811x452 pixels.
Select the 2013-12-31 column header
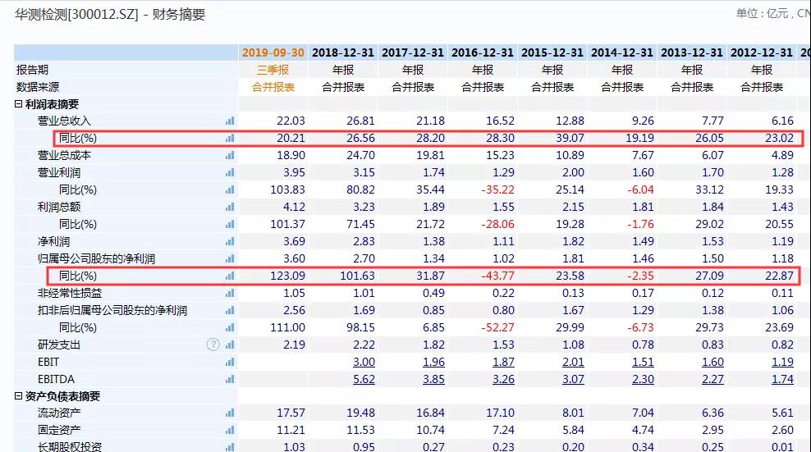click(x=692, y=53)
